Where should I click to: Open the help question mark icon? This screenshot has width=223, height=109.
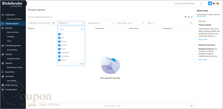coord(214,4)
